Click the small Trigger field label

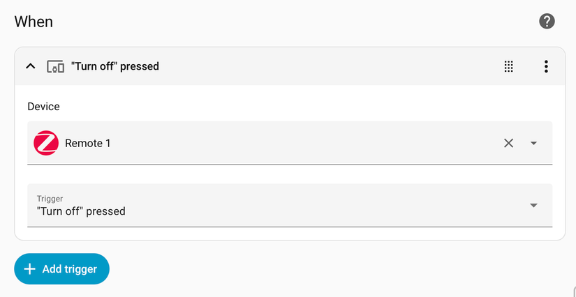click(x=50, y=199)
